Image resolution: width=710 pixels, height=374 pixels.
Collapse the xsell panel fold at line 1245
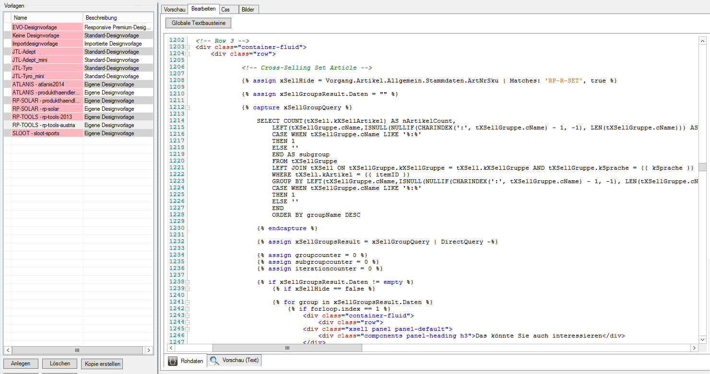(x=188, y=329)
